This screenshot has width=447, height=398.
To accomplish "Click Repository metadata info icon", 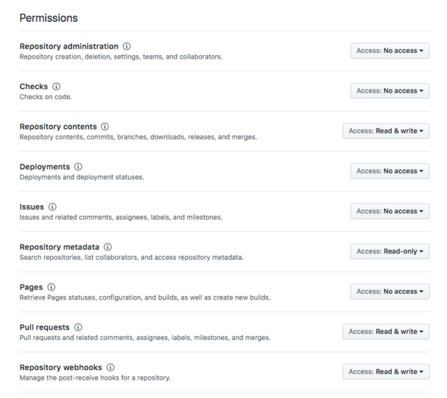I will pos(108,247).
